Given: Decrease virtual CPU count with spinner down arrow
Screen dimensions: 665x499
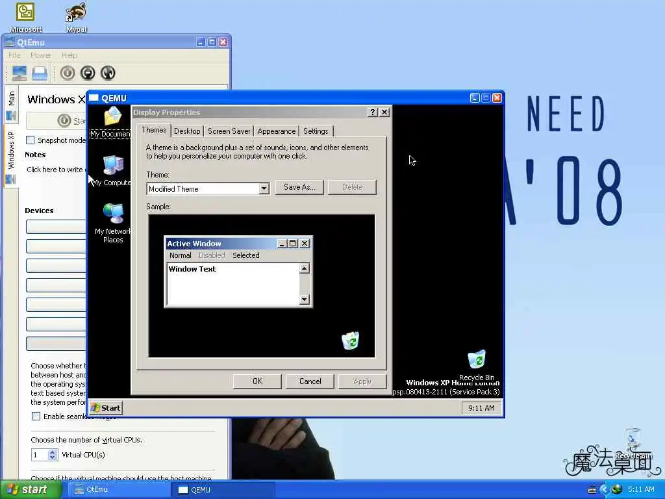Looking at the screenshot, I should pos(52,457).
